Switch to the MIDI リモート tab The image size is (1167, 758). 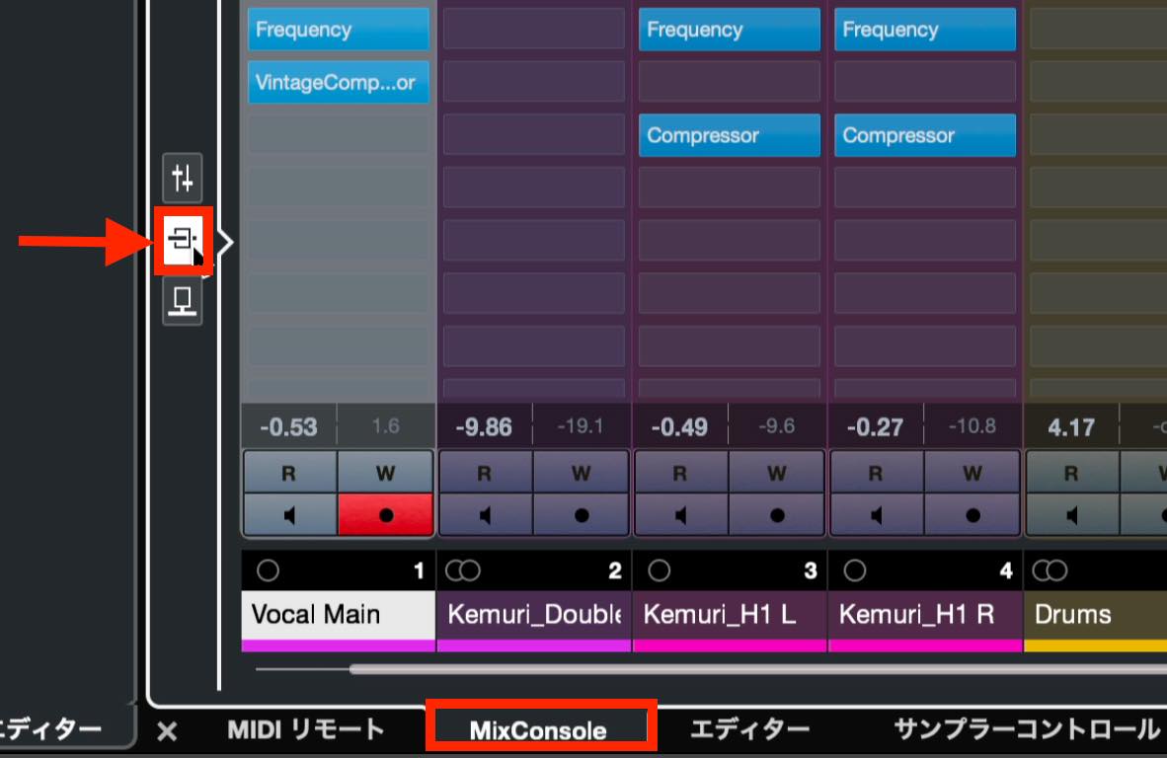click(306, 729)
